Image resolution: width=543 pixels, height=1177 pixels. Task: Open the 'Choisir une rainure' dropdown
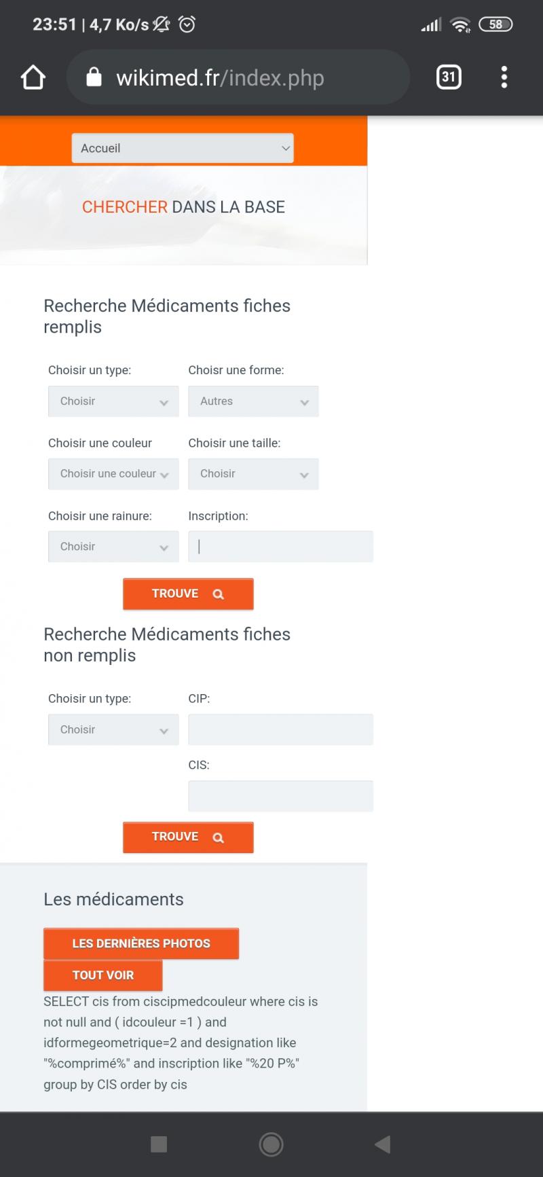pyautogui.click(x=113, y=546)
